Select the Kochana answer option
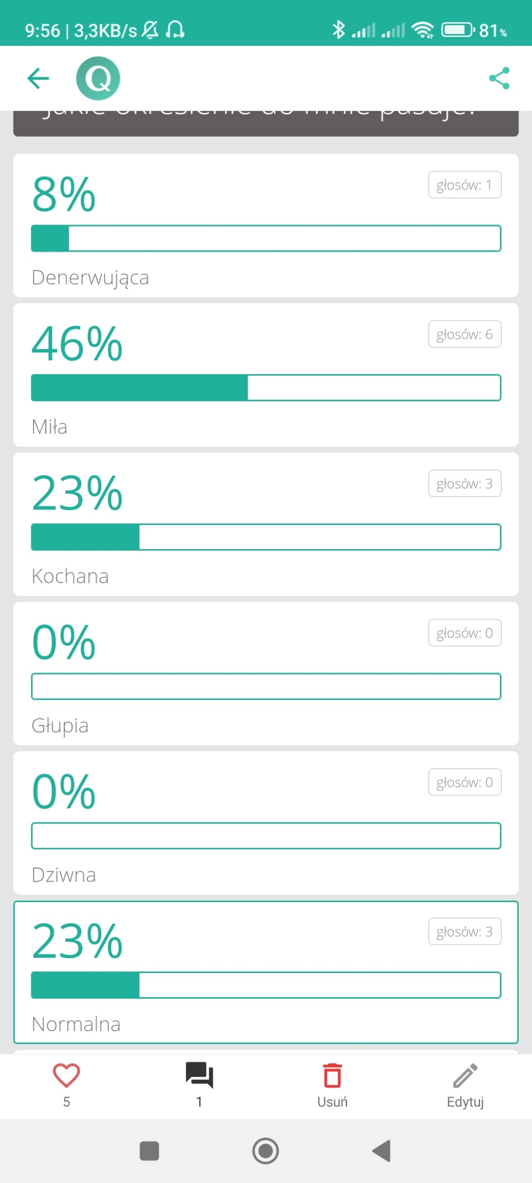The width and height of the screenshot is (532, 1183). pyautogui.click(x=70, y=576)
